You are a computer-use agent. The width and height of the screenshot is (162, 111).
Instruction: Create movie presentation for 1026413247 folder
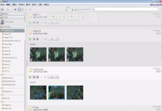37,77
